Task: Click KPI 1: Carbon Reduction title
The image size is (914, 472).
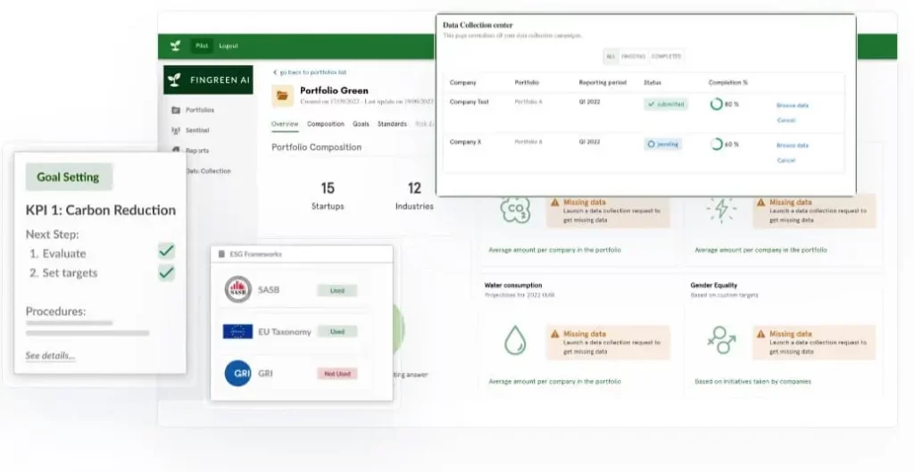Action: (101, 211)
